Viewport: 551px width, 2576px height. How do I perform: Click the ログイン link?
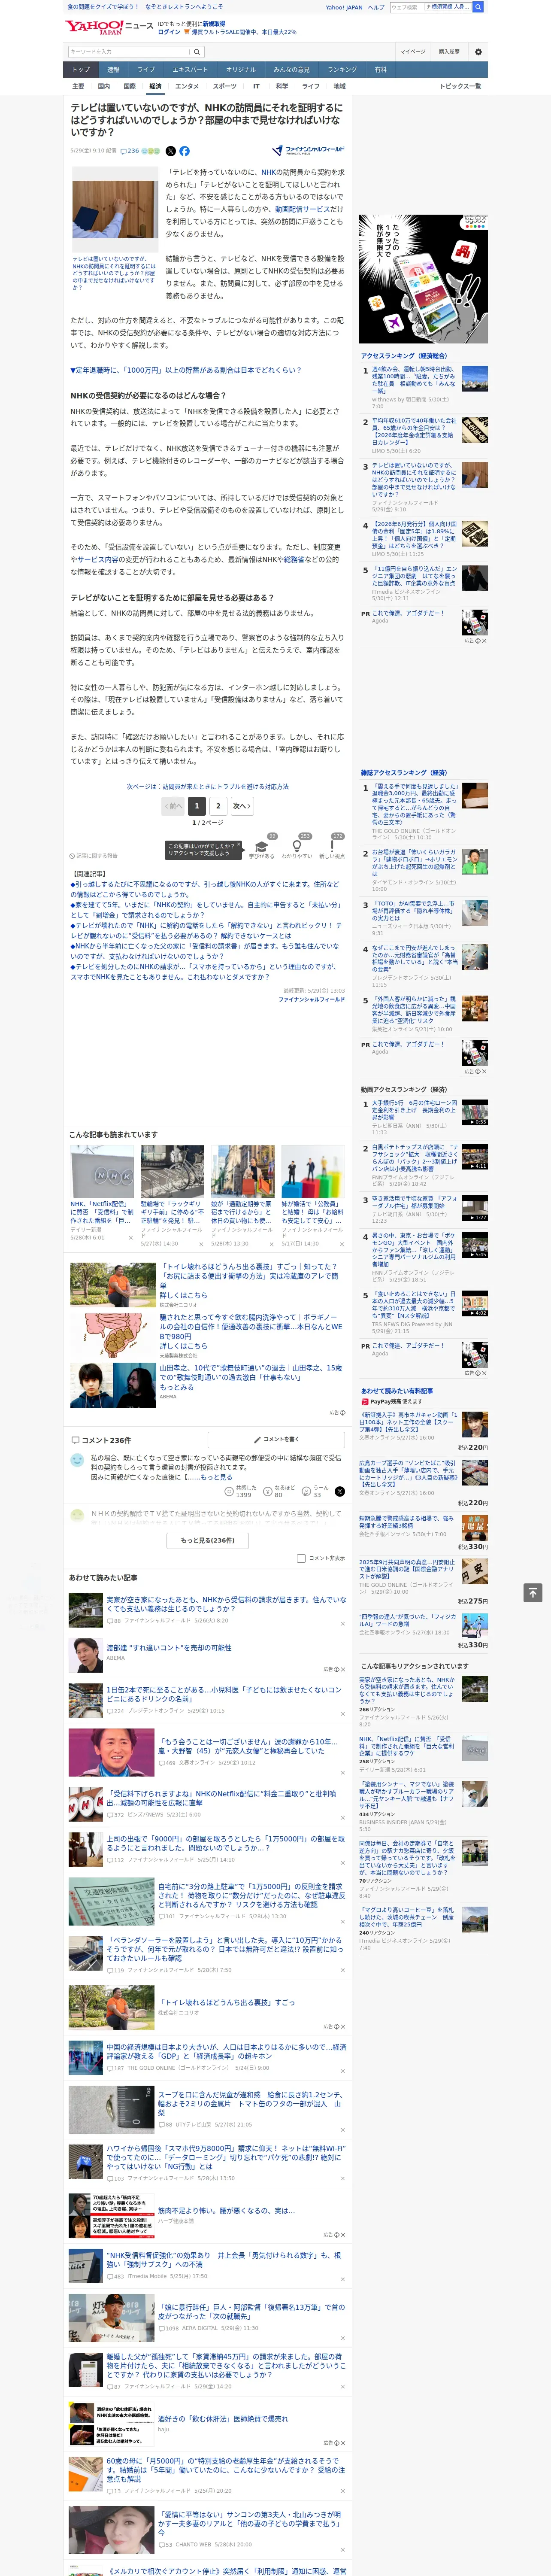pos(169,32)
